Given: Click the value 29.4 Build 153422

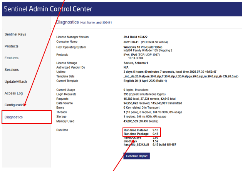Looking at the screenshot, I should point(135,37).
